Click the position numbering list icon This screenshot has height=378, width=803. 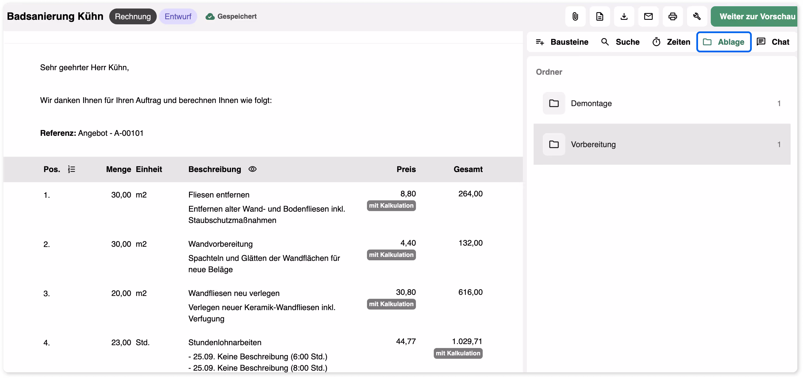pyautogui.click(x=71, y=169)
